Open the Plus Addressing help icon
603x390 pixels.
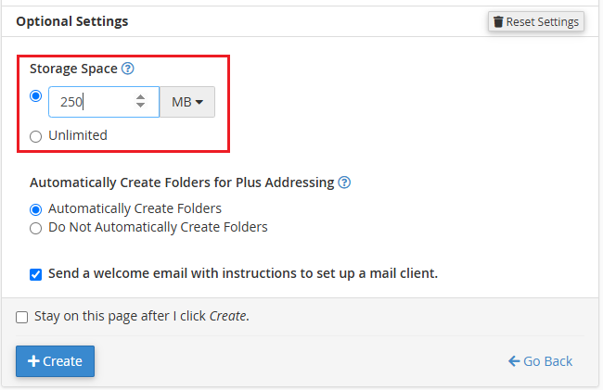pyautogui.click(x=344, y=182)
